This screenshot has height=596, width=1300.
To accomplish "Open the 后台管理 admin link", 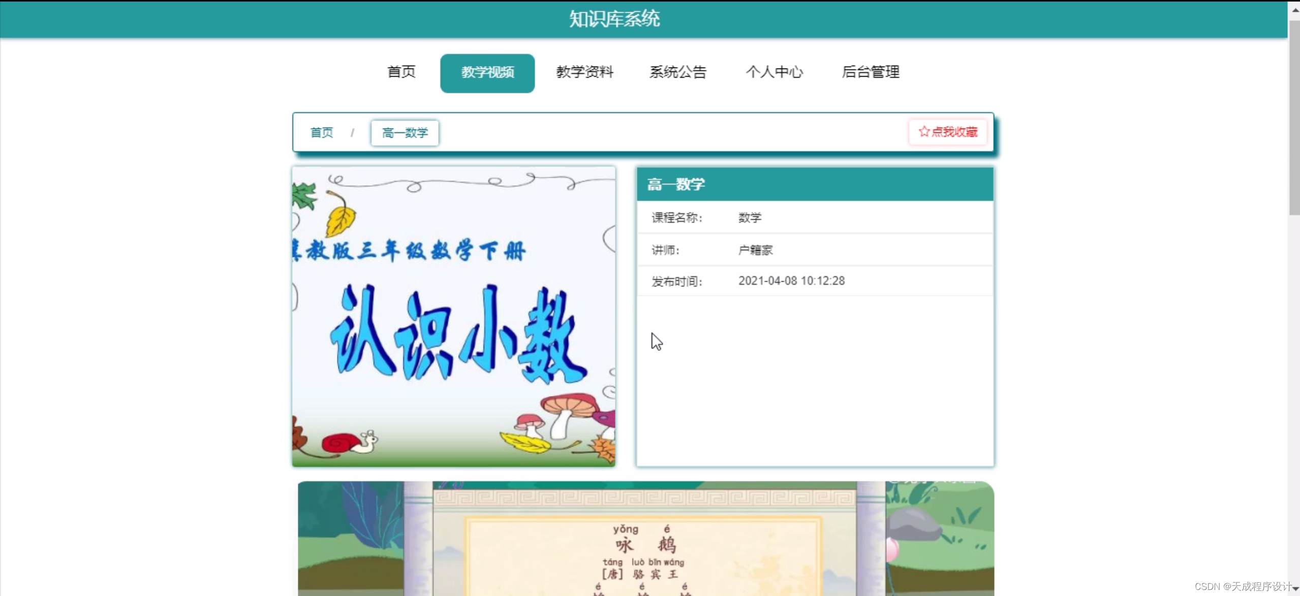I will pos(870,72).
